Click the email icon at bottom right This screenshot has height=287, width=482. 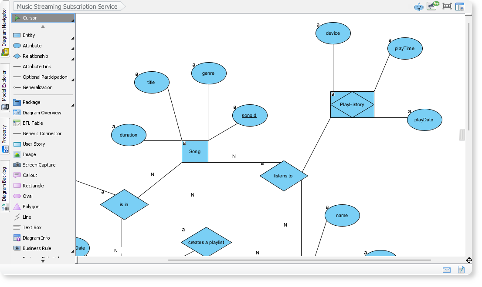tap(446, 270)
